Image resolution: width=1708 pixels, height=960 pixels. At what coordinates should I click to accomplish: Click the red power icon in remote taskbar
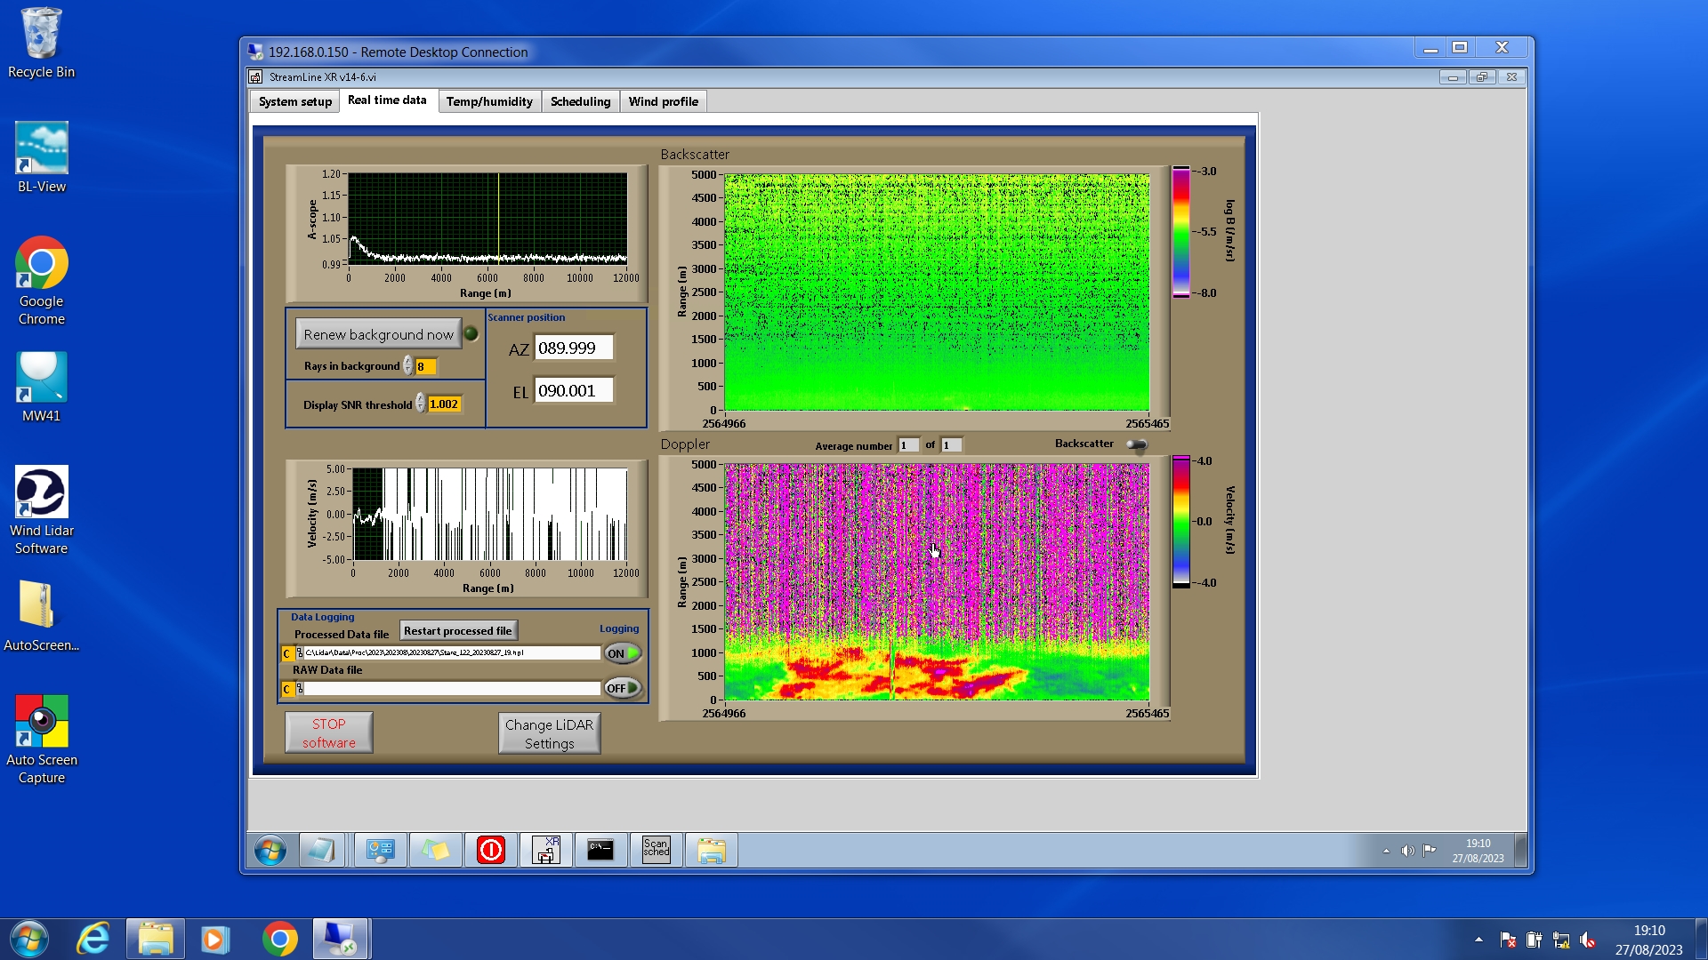click(x=490, y=850)
